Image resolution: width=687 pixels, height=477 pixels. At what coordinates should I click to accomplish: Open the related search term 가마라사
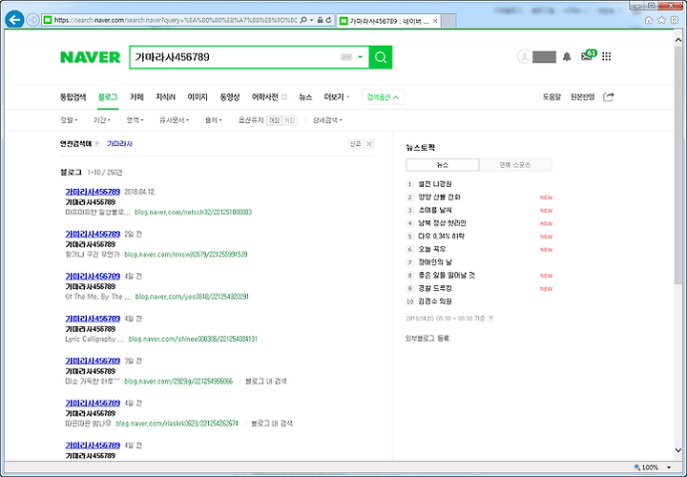[x=119, y=144]
